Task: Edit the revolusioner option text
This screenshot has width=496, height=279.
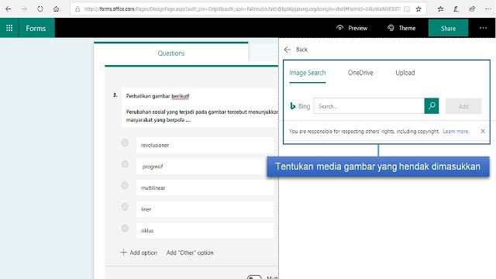Action: [x=205, y=145]
